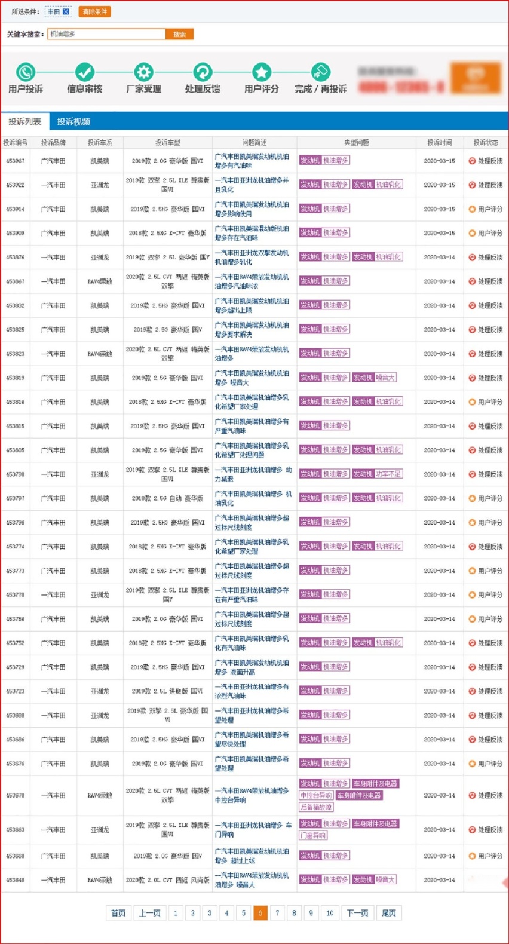This screenshot has height=944, width=509.
Task: Click the 投诉时间 column header
Action: [440, 143]
